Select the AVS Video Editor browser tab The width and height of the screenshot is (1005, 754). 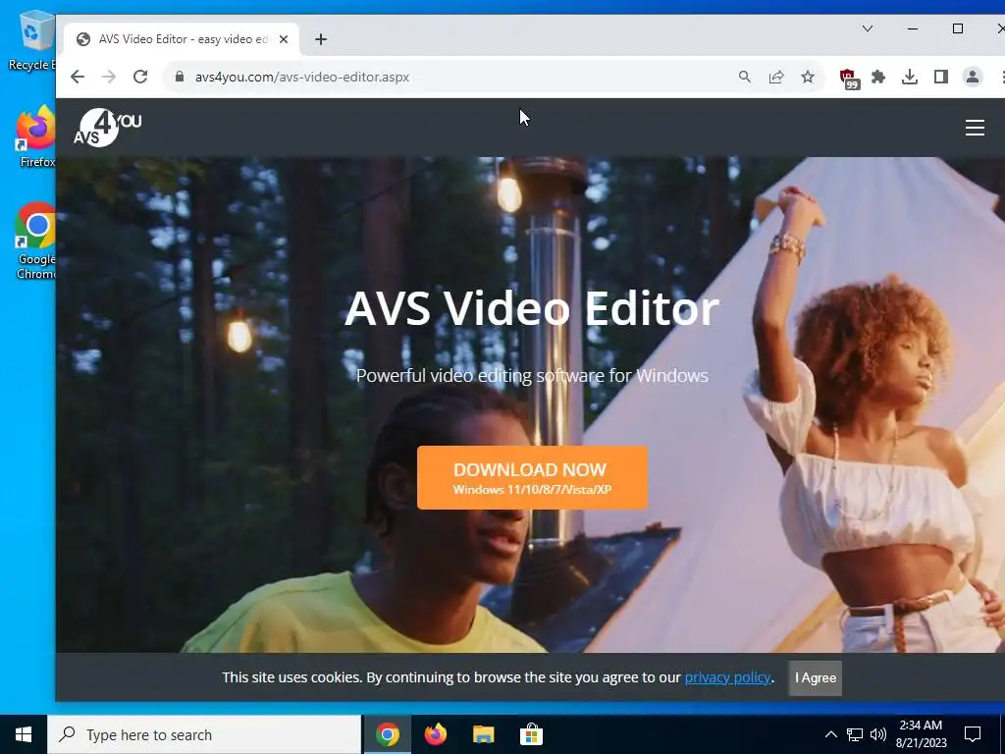(x=182, y=39)
